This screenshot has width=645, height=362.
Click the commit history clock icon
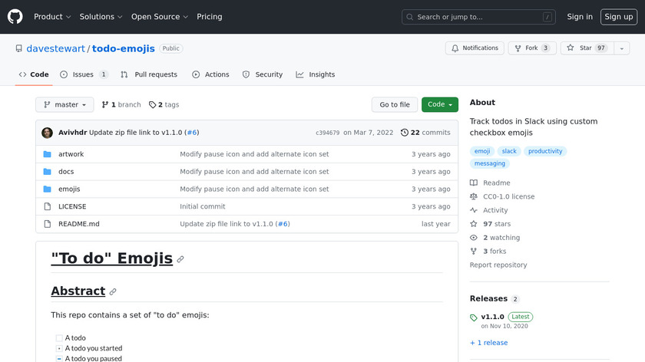click(405, 133)
